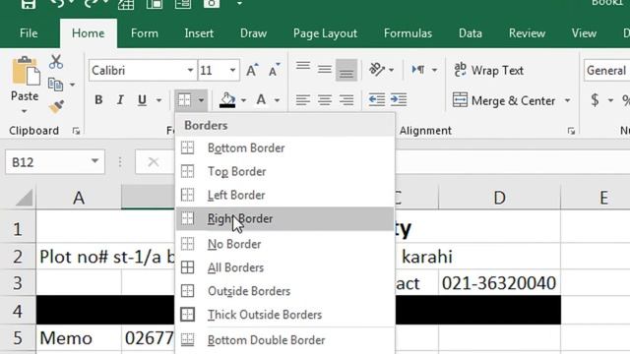The height and width of the screenshot is (354, 630).
Task: Switch to the Review tab
Action: tap(527, 33)
